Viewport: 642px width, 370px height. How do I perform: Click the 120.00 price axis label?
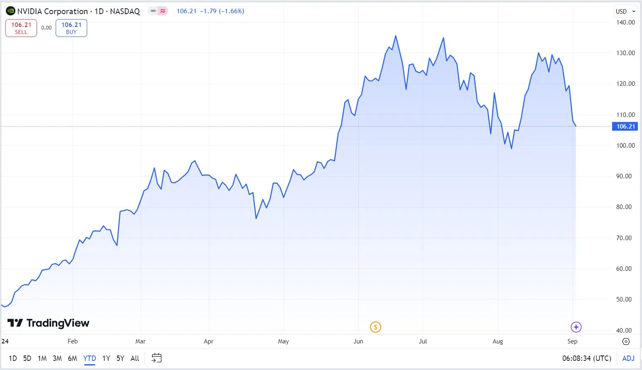(x=625, y=84)
